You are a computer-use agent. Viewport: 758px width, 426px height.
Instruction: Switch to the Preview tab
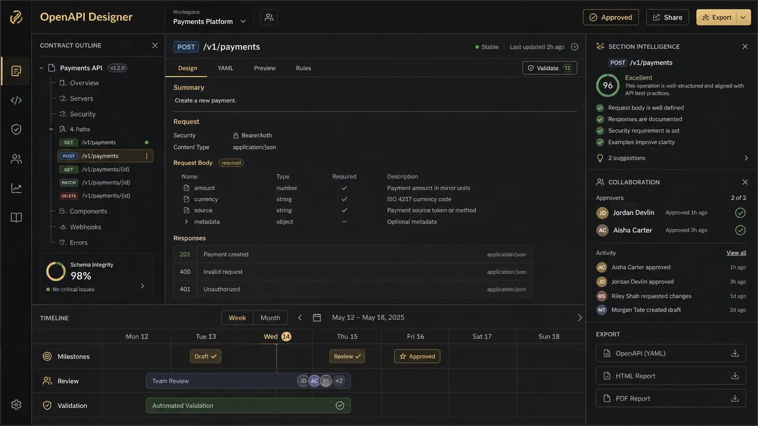pos(265,68)
